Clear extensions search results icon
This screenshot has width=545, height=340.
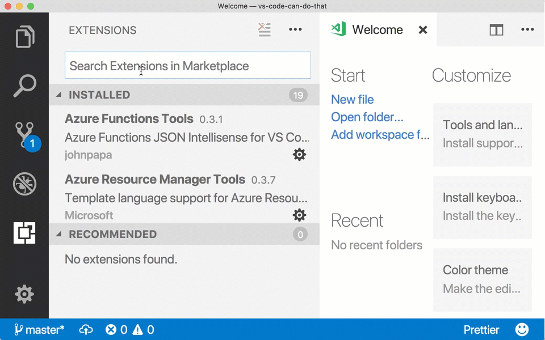point(265,30)
